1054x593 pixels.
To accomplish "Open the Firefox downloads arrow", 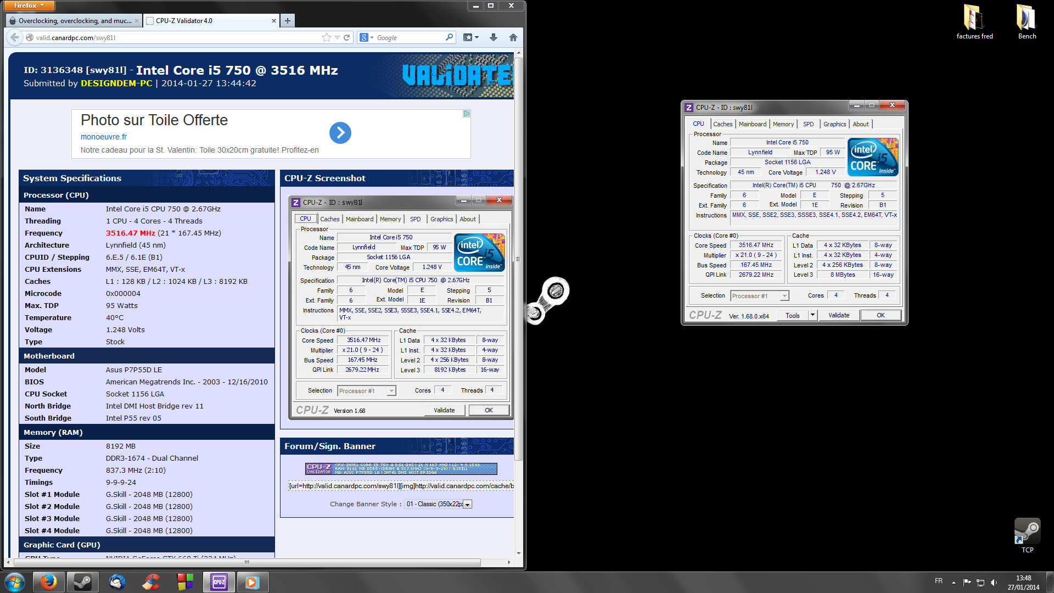I will click(493, 37).
